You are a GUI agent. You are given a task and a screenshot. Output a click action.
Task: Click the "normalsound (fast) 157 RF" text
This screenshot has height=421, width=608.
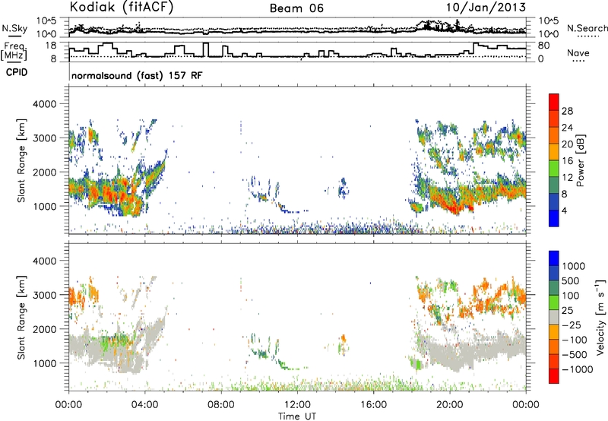[x=137, y=75]
